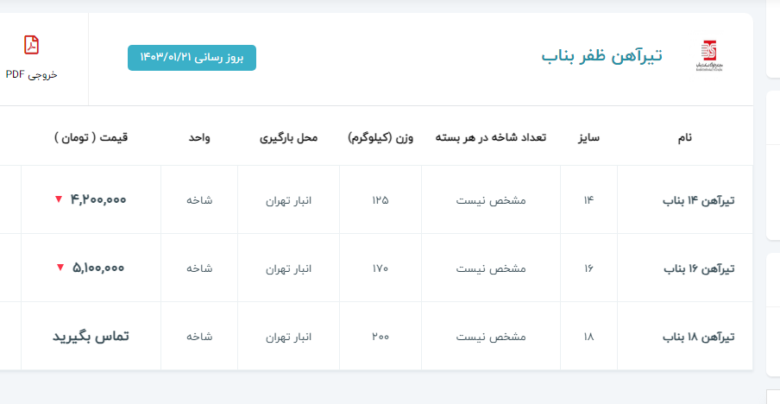This screenshot has height=404, width=780.
Task: Click the ۴,۲۰۰,۰۰۰ price value
Action: tap(97, 199)
